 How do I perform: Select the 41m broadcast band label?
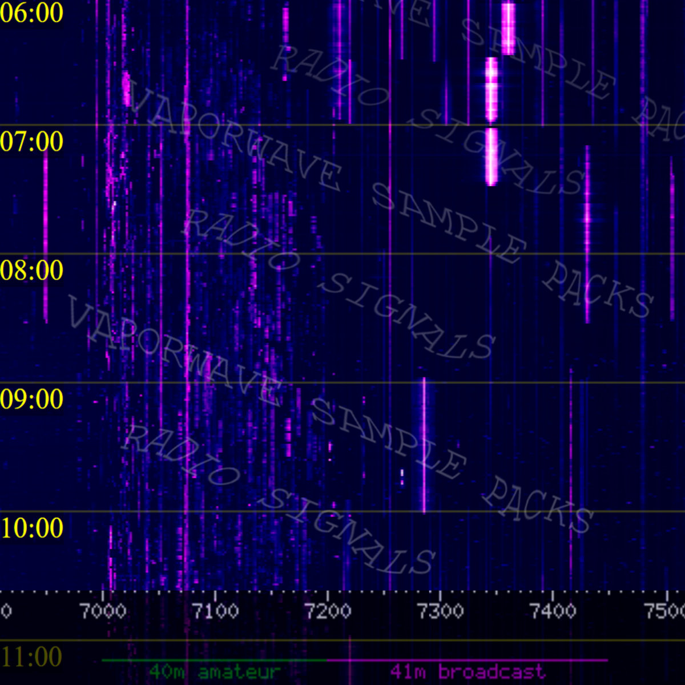point(468,672)
